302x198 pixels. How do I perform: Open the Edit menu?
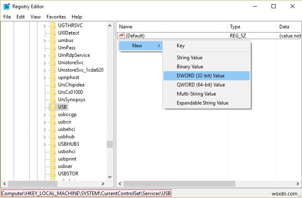coord(21,17)
